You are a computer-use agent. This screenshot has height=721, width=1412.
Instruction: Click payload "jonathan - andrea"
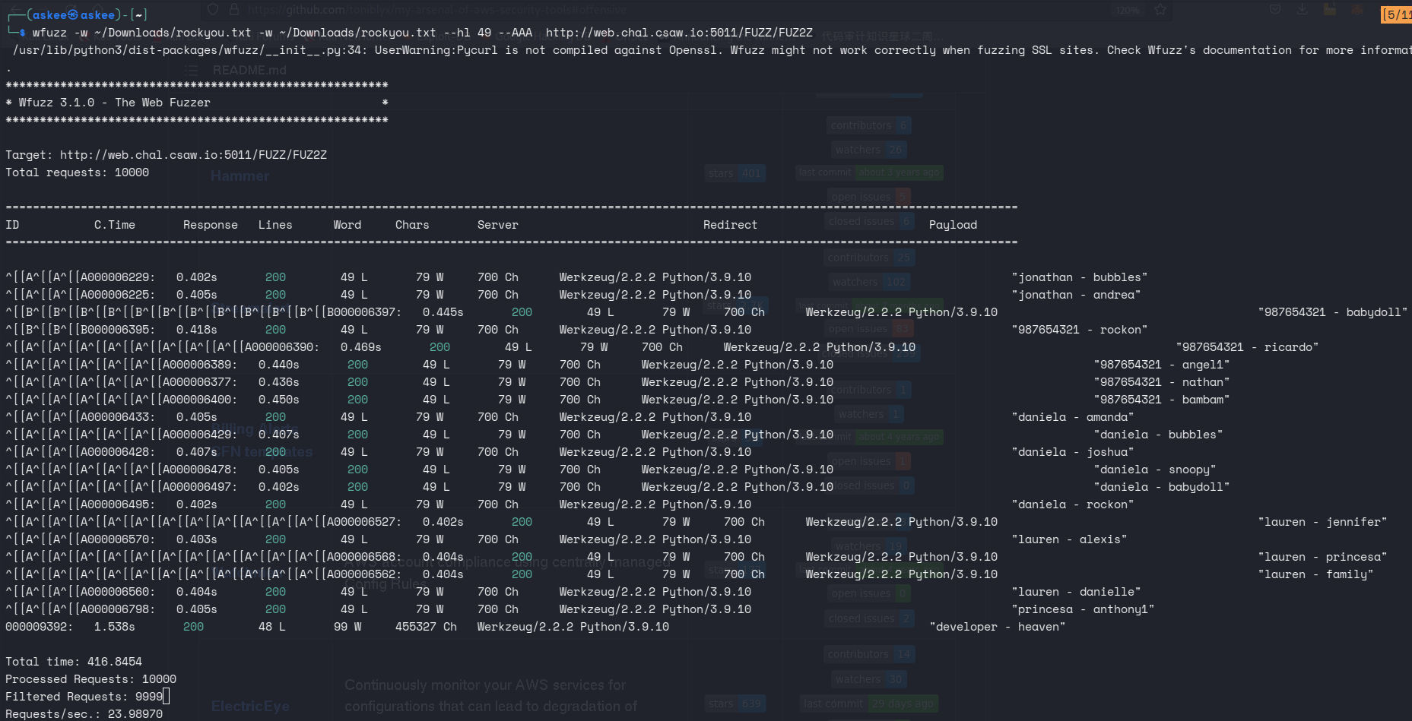coord(1076,295)
